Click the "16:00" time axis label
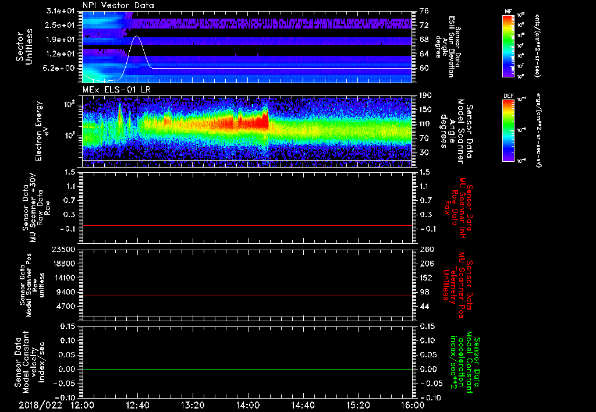The image size is (596, 412). click(x=413, y=405)
